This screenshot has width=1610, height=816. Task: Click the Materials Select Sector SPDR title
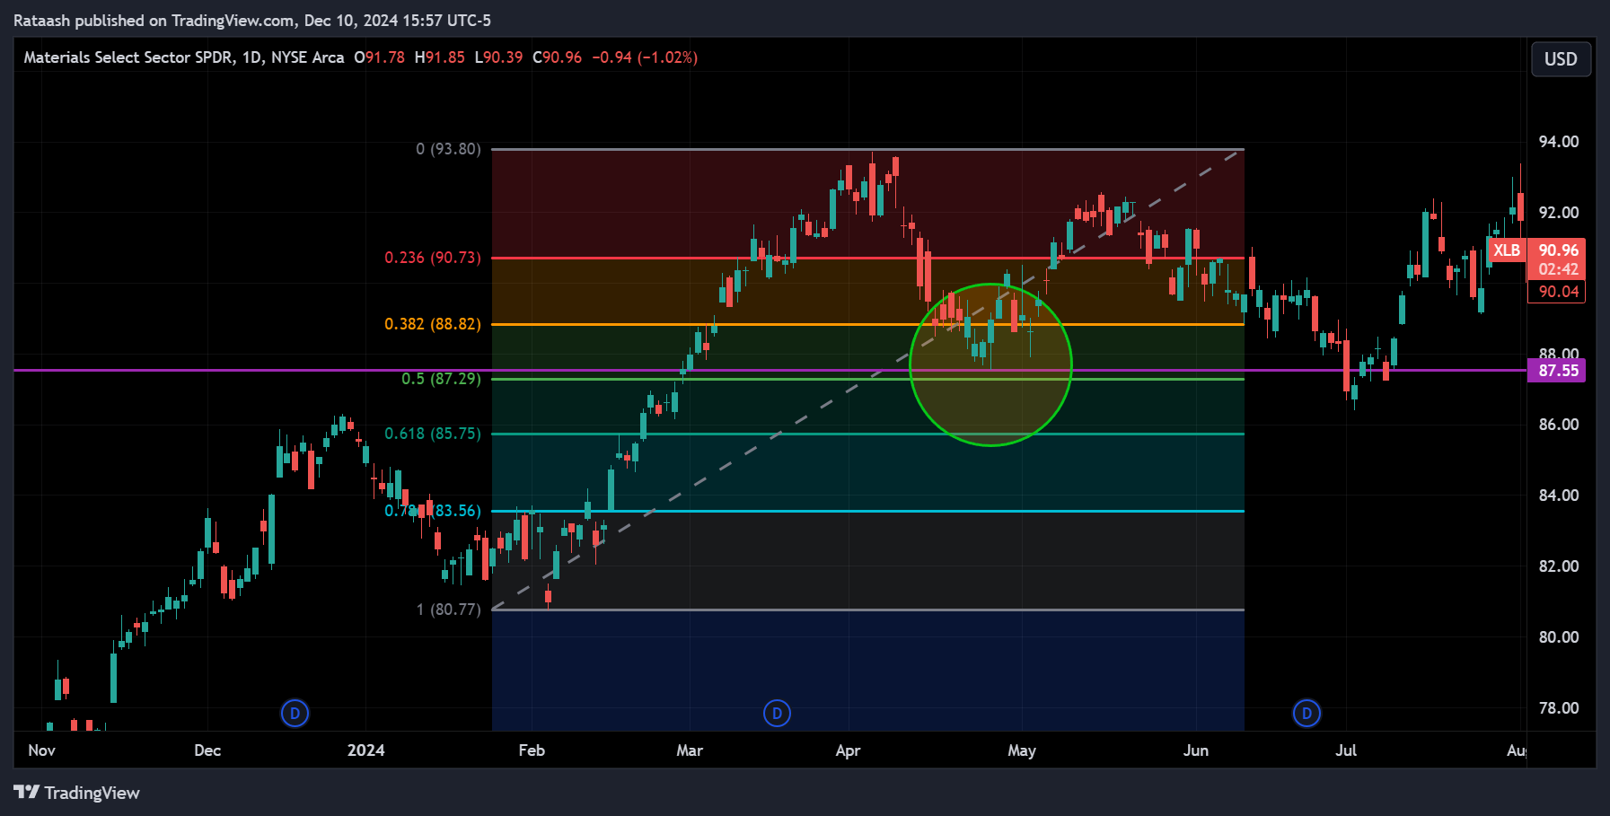coord(129,57)
